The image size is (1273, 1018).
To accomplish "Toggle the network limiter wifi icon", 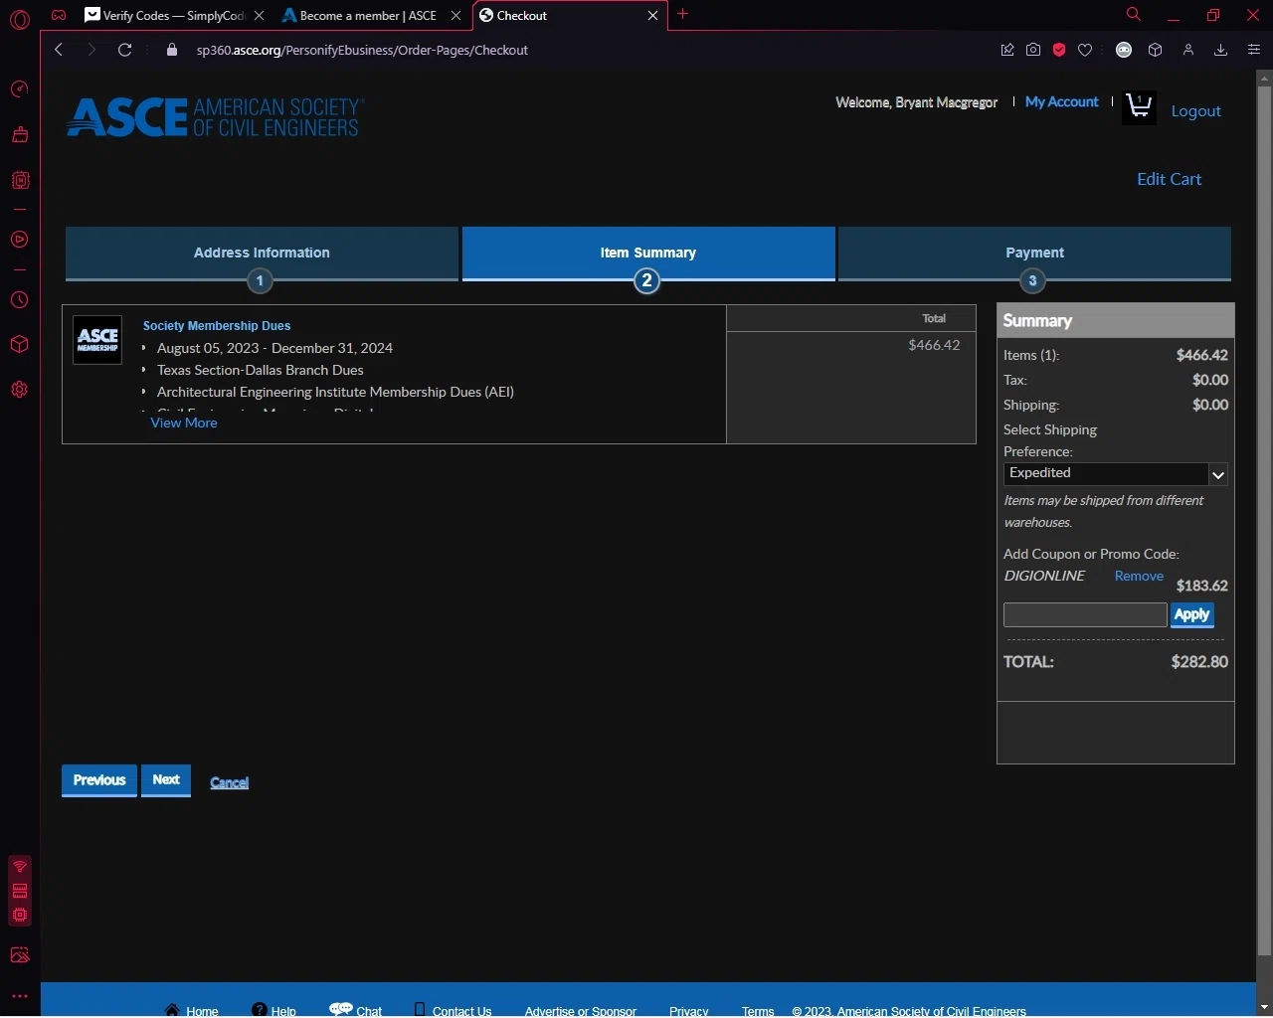I will (20, 867).
